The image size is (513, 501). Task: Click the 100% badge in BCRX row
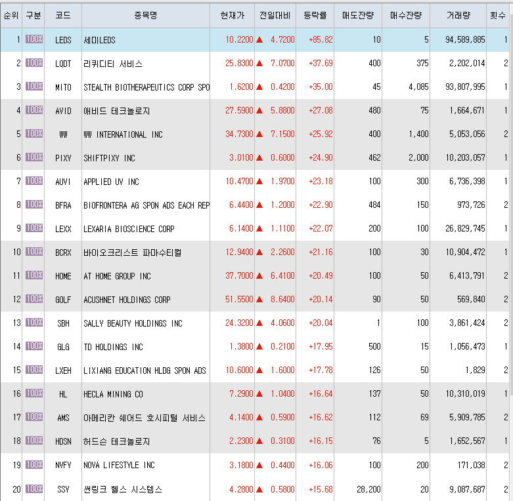pyautogui.click(x=34, y=251)
